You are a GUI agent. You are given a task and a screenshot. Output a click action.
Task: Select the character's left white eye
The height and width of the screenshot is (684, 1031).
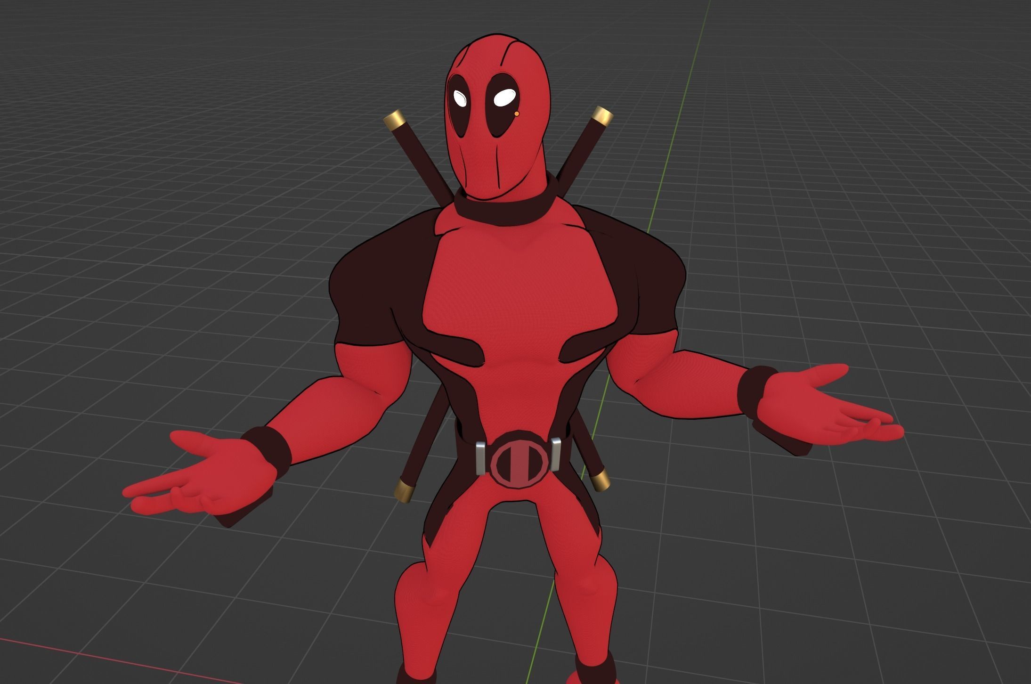pyautogui.click(x=460, y=98)
